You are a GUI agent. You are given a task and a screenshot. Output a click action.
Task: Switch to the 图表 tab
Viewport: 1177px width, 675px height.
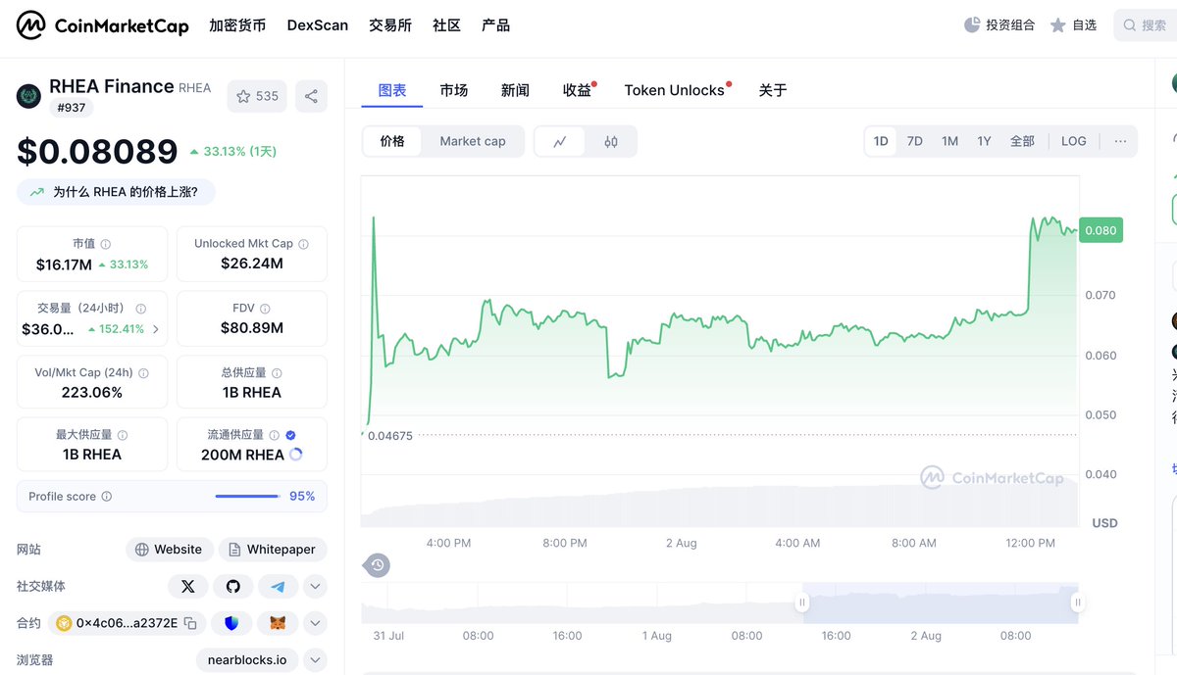pyautogui.click(x=392, y=90)
